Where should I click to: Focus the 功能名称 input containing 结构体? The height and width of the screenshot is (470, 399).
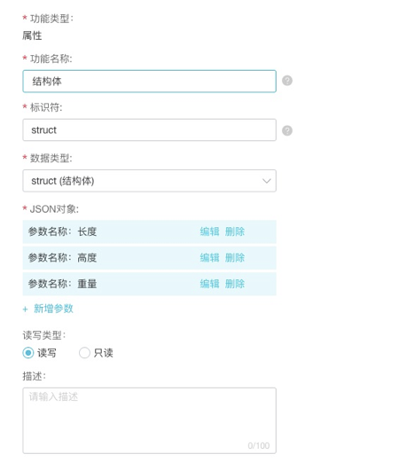tap(149, 82)
